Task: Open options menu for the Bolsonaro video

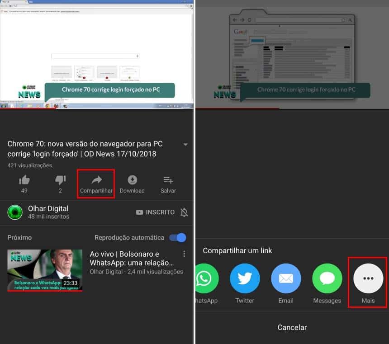Action: coord(184,254)
